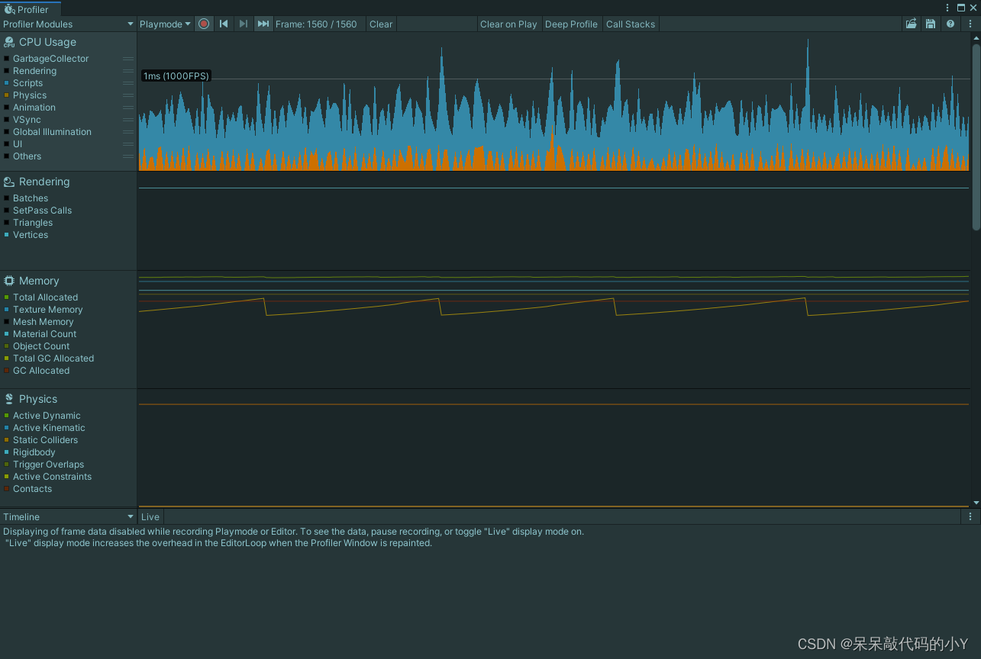The width and height of the screenshot is (981, 659).
Task: Click the Object Count label
Action: [x=41, y=346]
